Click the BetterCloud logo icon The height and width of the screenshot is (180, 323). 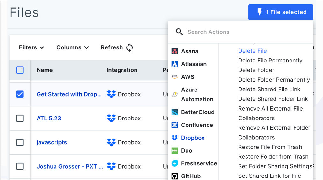175,112
